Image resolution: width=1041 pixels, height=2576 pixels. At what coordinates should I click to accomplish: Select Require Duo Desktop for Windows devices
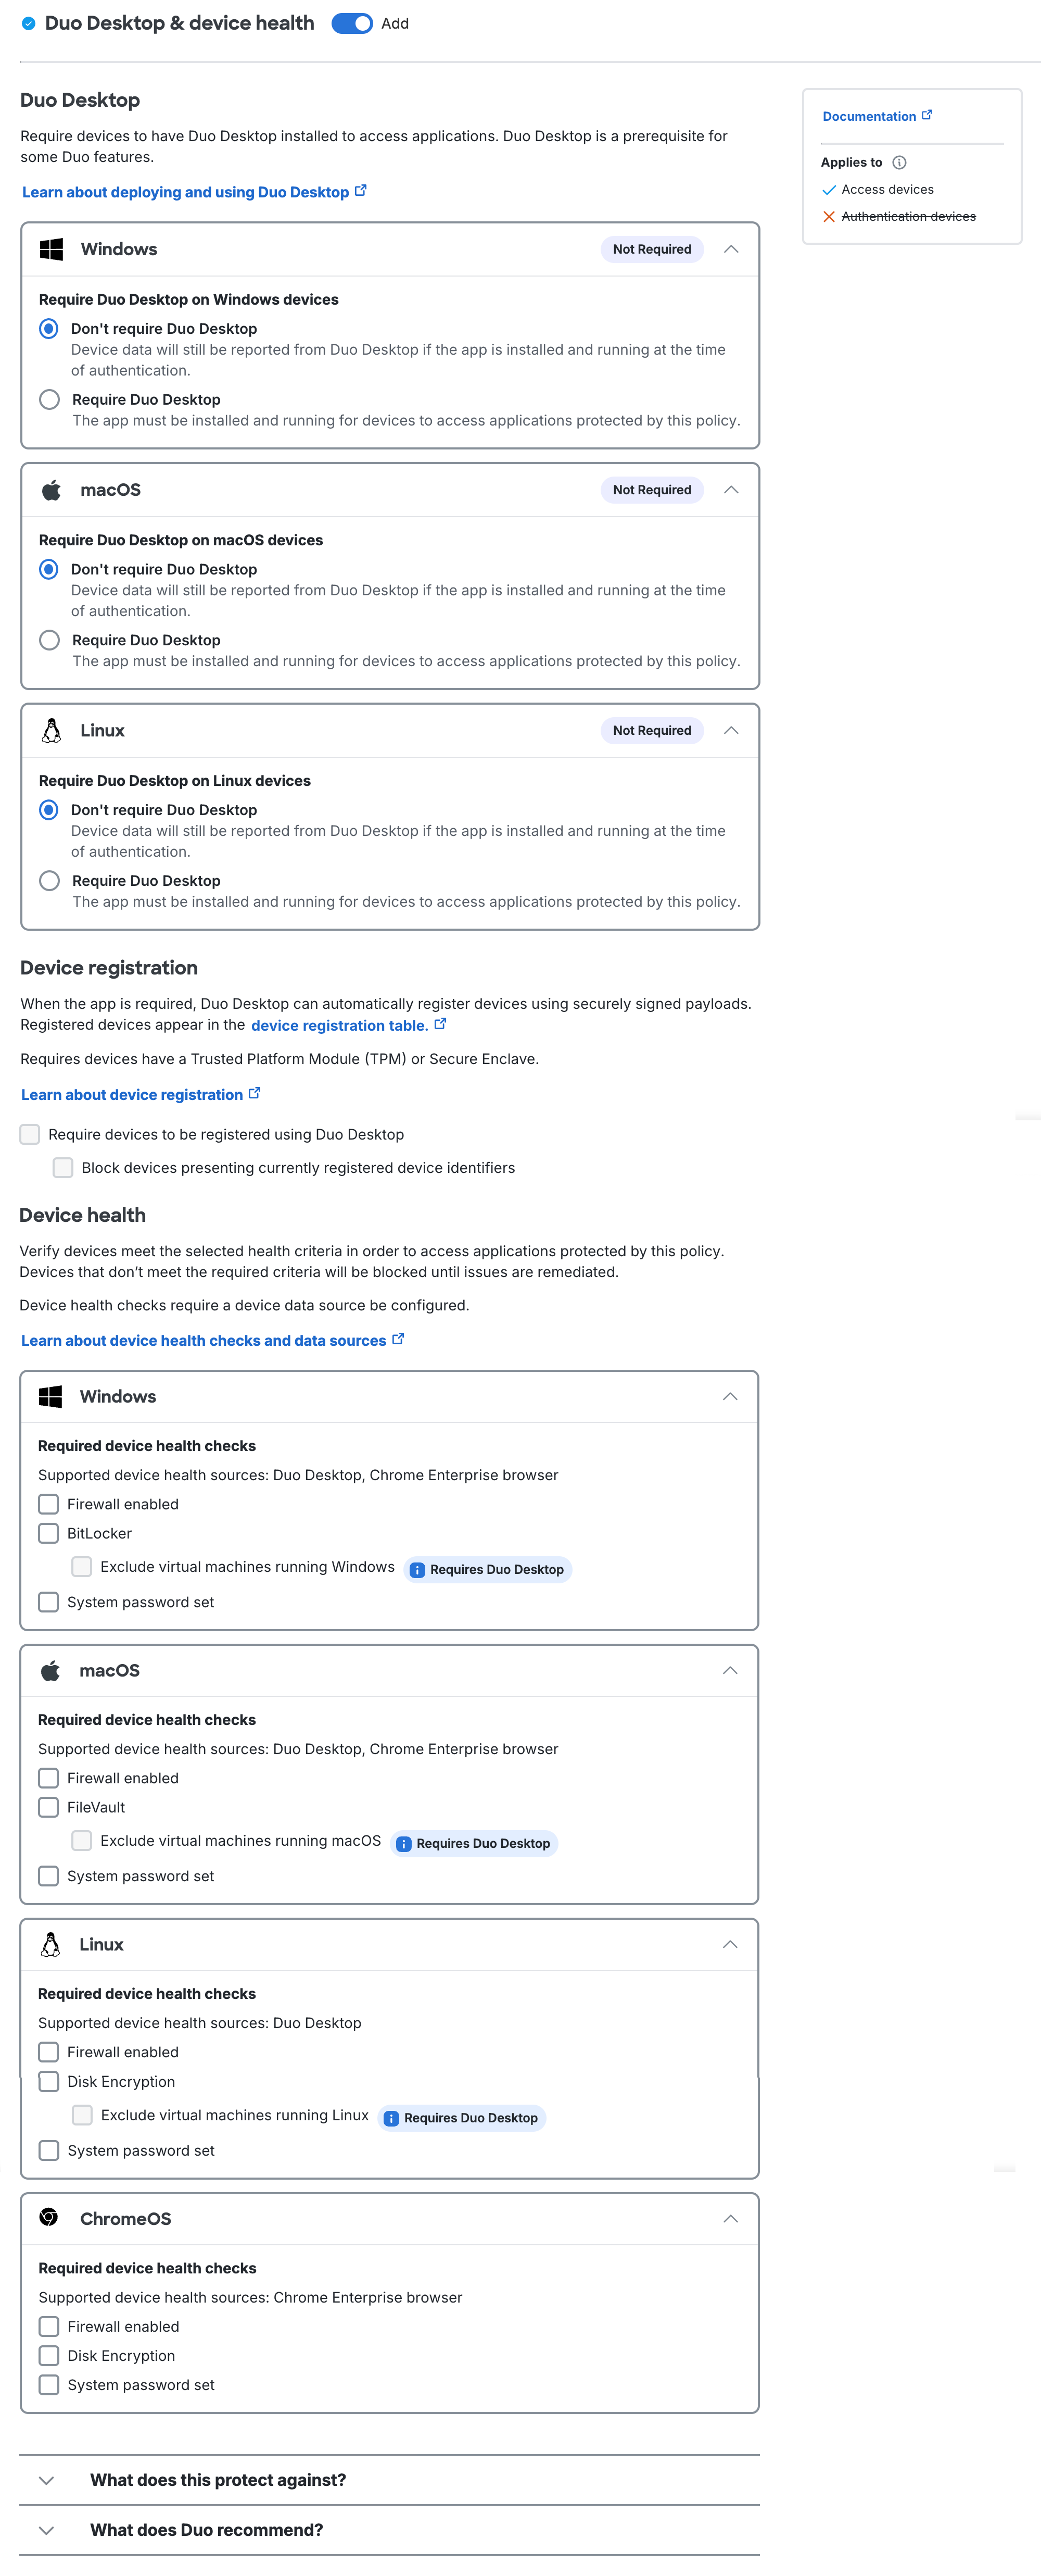[x=49, y=399]
